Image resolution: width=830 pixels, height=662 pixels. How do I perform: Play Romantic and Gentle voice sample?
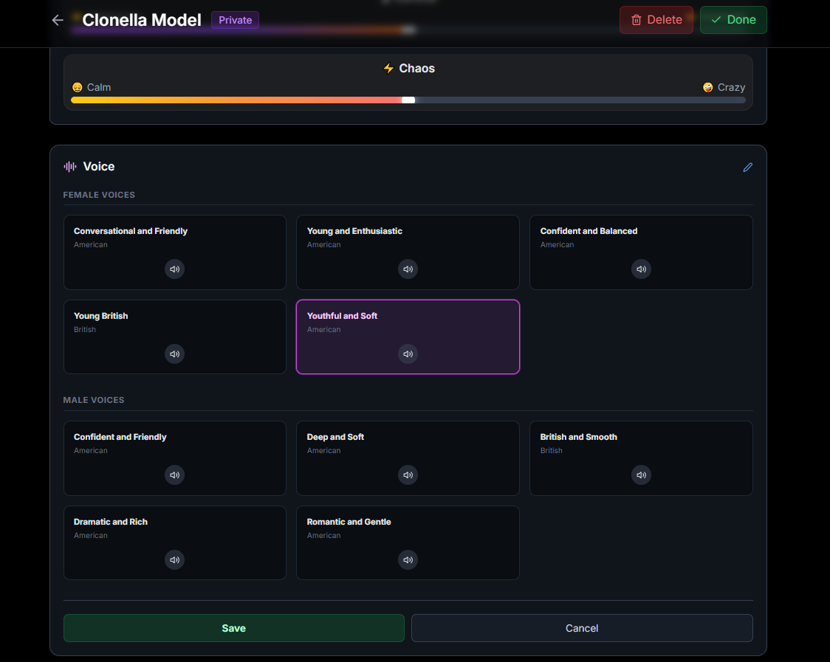click(x=408, y=560)
